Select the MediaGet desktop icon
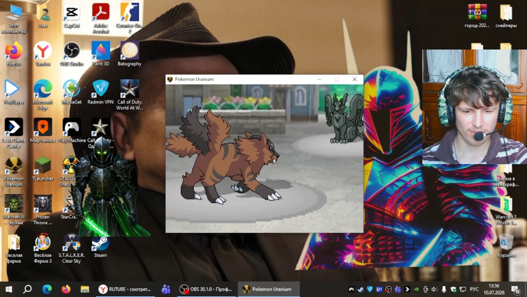527x297 pixels. 71,92
